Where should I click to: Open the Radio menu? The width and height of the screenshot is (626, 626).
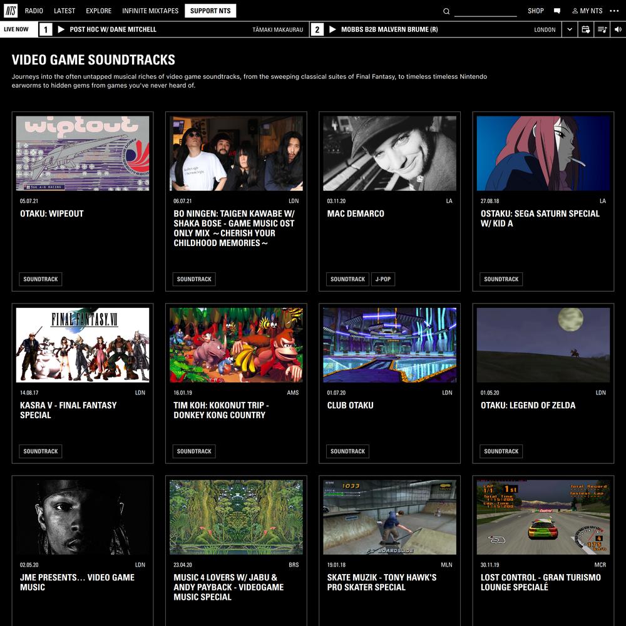tap(34, 11)
